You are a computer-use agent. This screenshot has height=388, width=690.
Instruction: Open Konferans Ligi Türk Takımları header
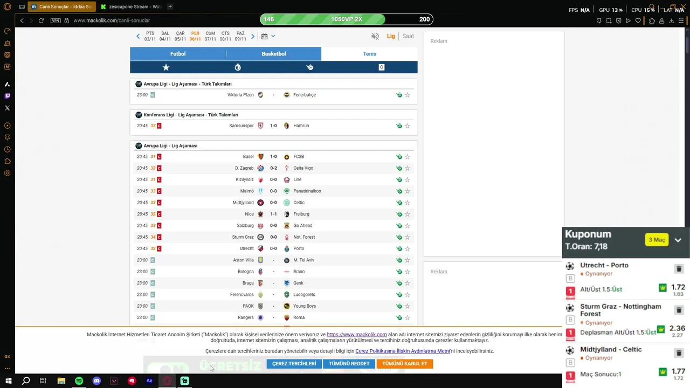[191, 115]
